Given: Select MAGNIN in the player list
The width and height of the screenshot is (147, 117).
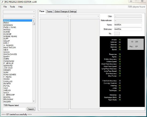Looking at the screenshot, I should [x=18, y=102].
